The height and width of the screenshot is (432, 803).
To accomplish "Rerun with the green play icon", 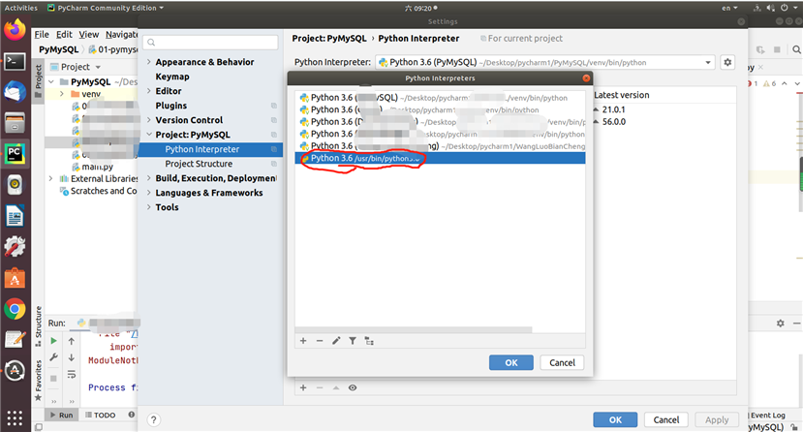I will click(x=54, y=341).
